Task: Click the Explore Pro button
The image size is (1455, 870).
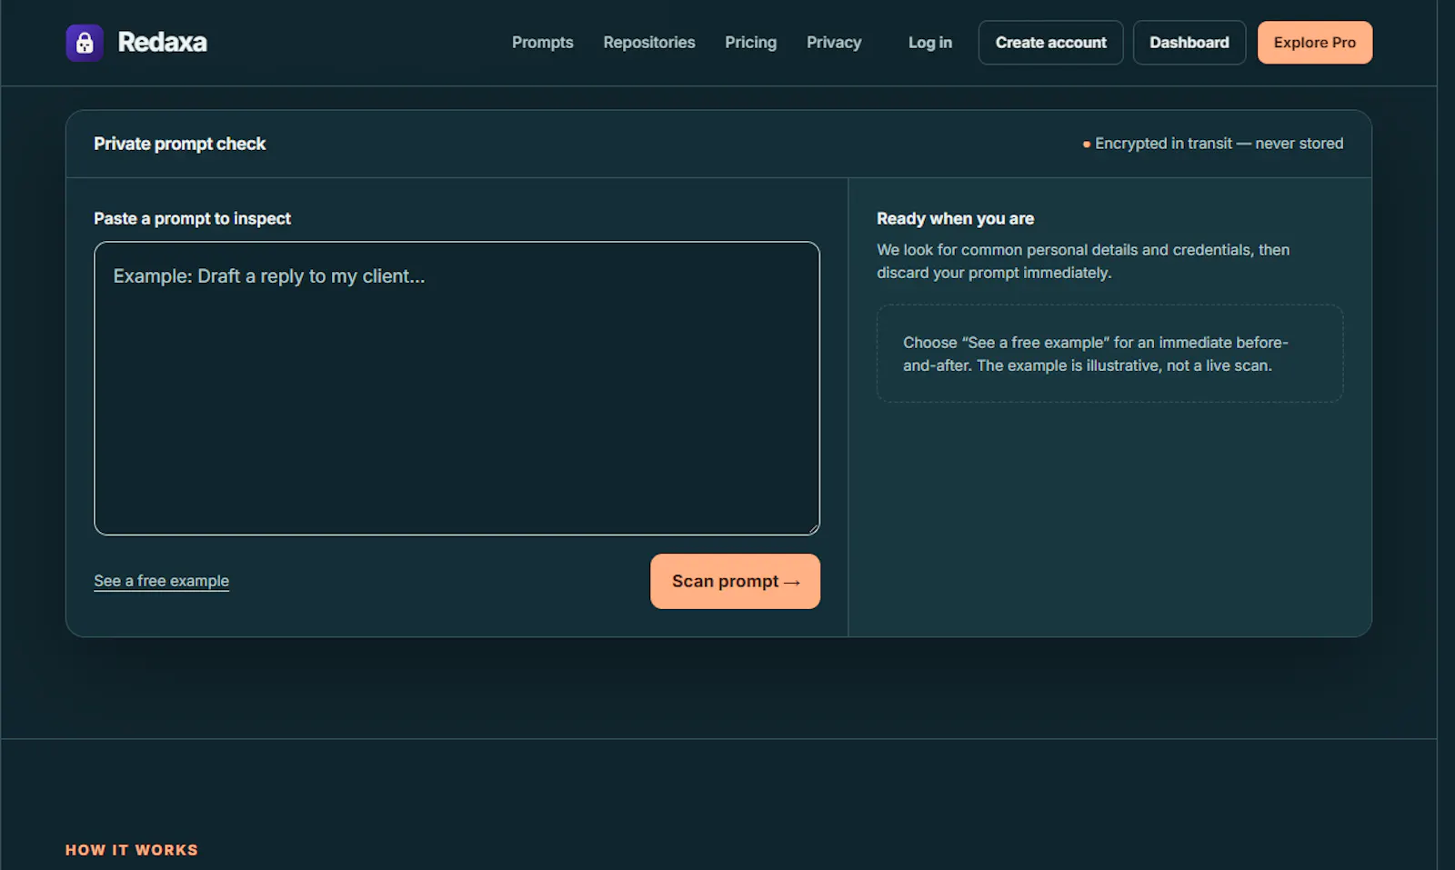Action: pyautogui.click(x=1315, y=43)
